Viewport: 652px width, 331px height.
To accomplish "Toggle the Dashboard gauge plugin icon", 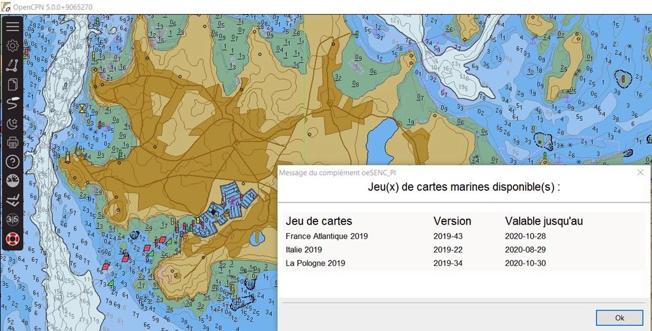I will (13, 181).
